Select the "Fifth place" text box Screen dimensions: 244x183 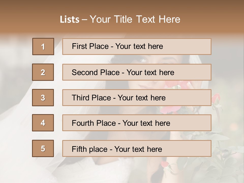tap(137, 148)
